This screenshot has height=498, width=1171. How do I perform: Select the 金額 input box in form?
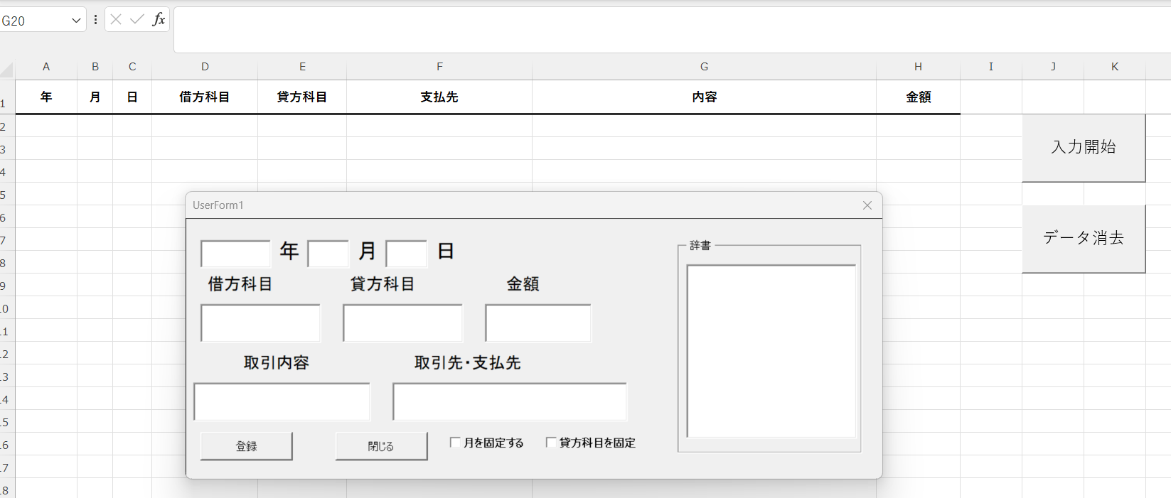tap(538, 323)
